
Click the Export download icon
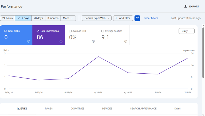(x=186, y=6)
